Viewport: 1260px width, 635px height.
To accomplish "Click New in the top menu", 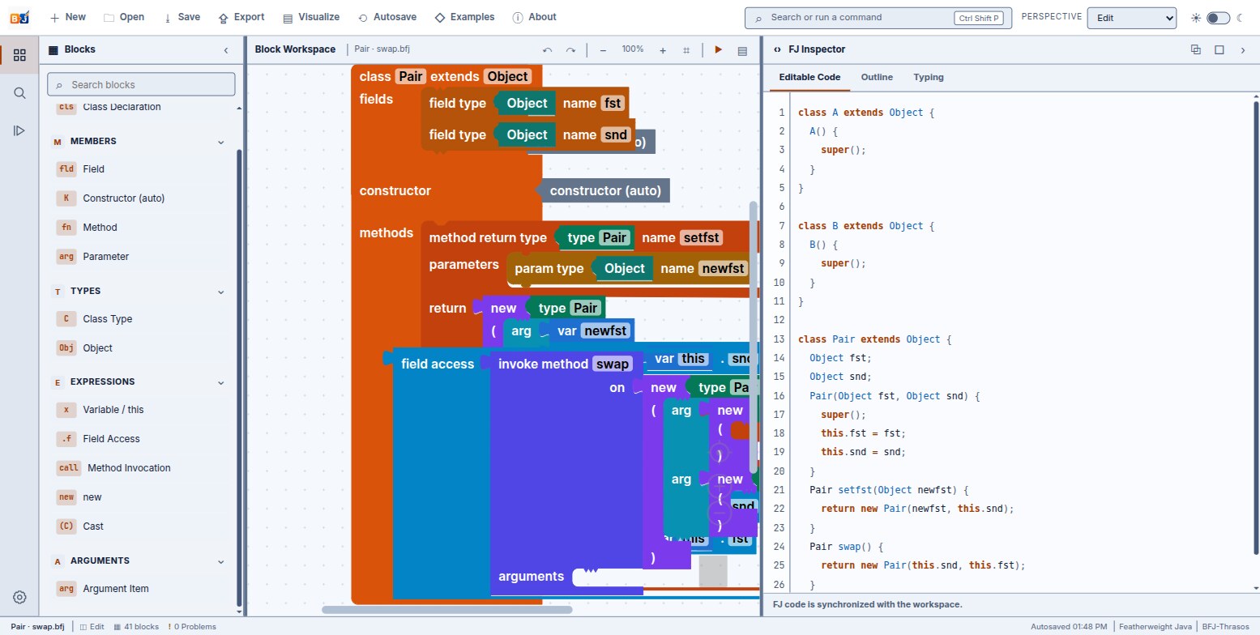I will coord(67,17).
